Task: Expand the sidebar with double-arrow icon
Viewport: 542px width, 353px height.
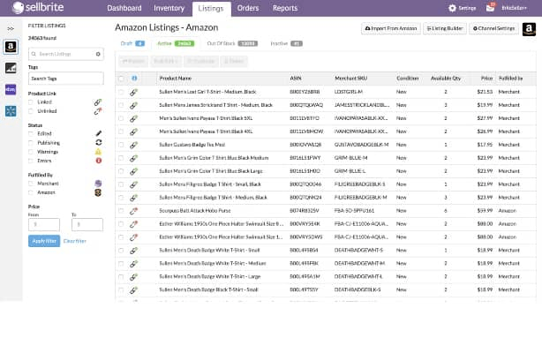Action: click(11, 29)
